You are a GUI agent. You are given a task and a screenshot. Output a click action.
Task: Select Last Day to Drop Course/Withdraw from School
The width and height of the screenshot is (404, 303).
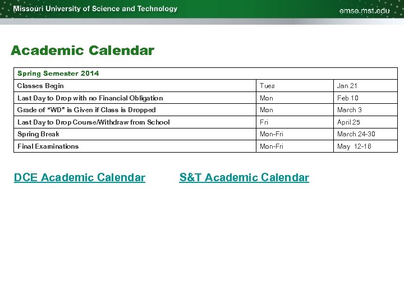[x=94, y=122]
